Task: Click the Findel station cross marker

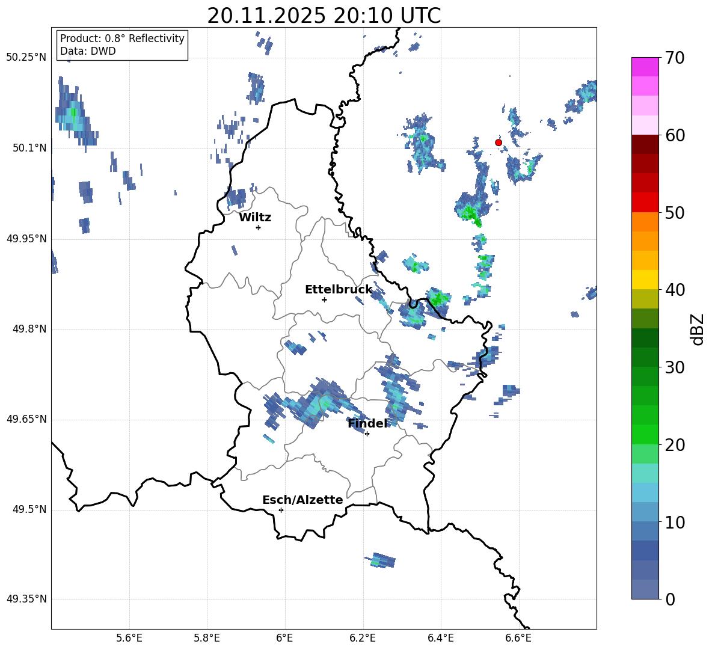Action: [367, 434]
